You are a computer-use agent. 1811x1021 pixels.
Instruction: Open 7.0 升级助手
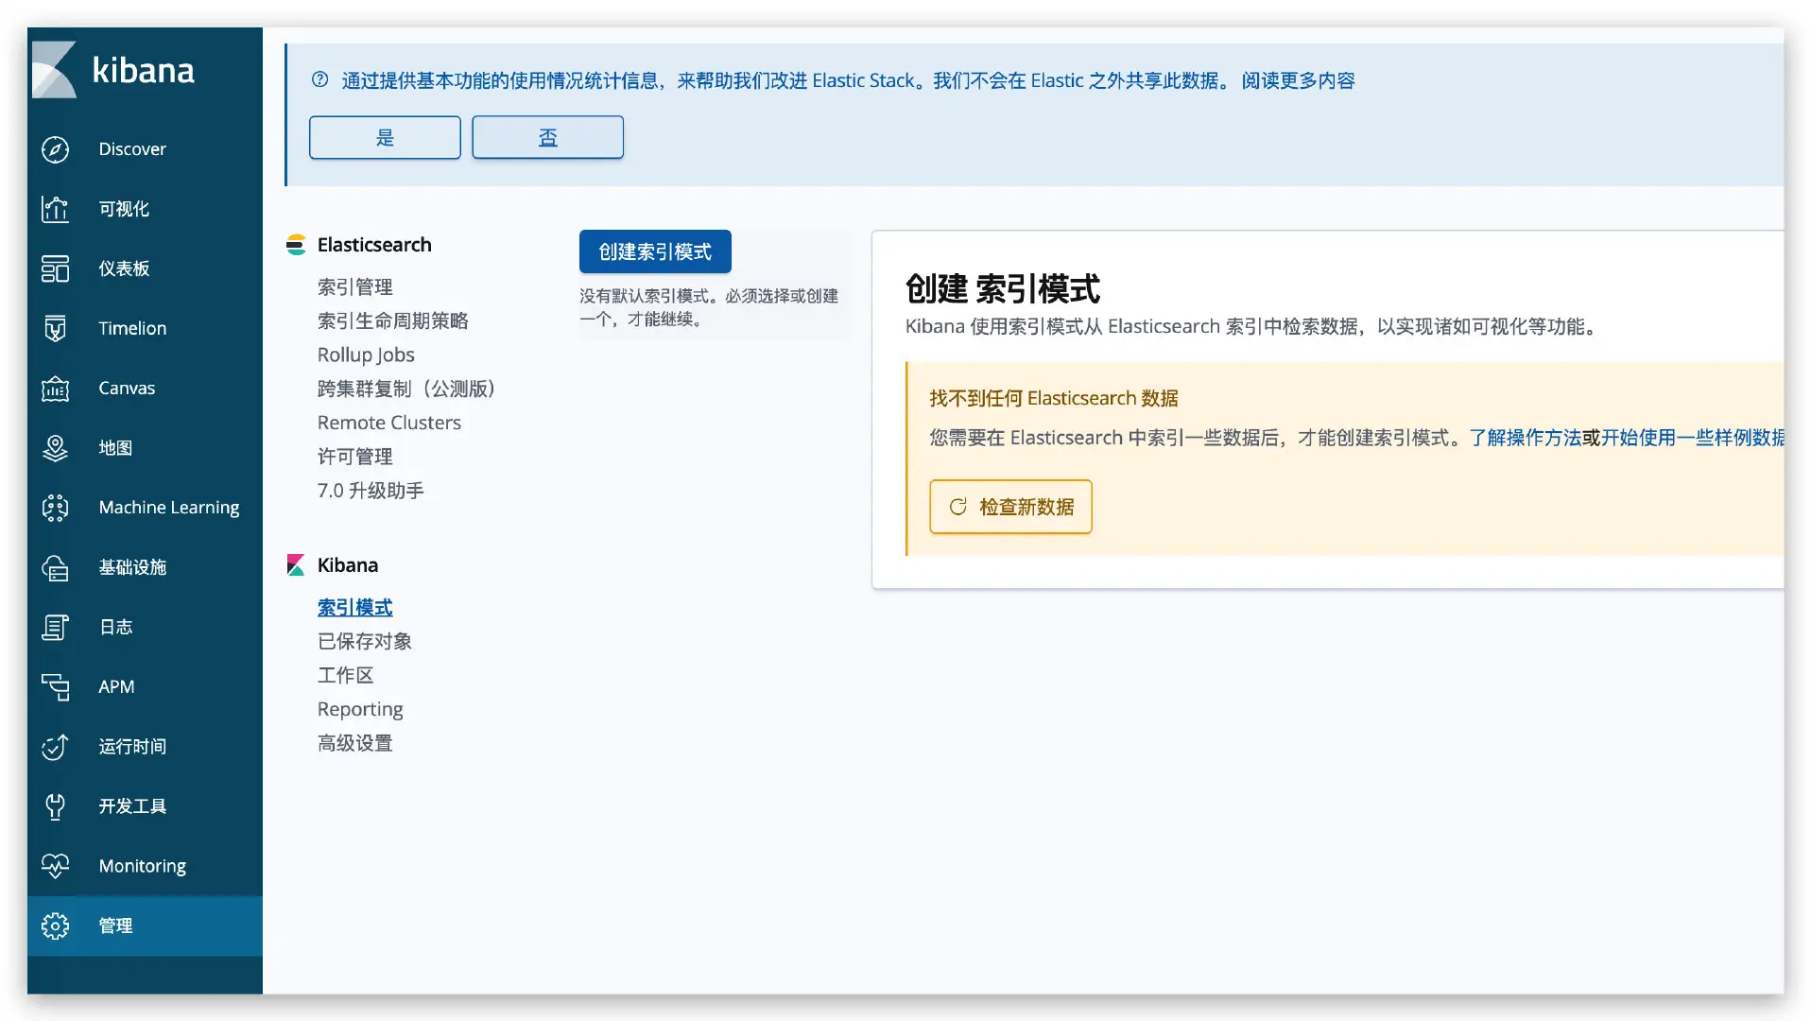[371, 491]
